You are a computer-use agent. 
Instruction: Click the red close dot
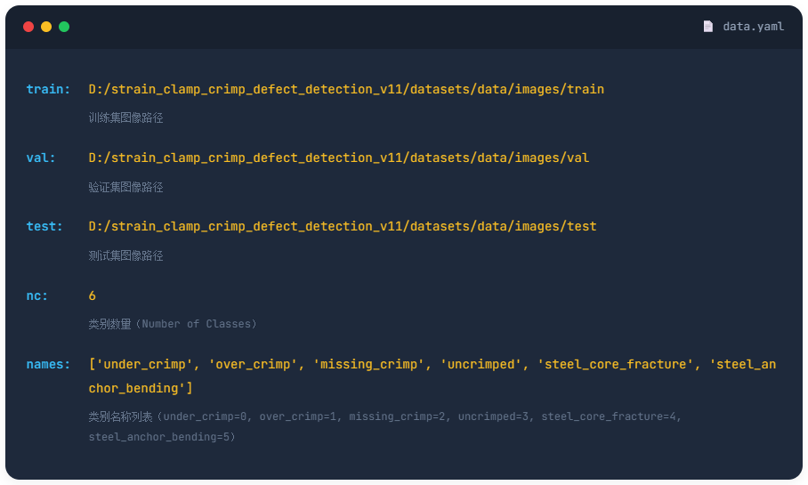pyautogui.click(x=28, y=27)
